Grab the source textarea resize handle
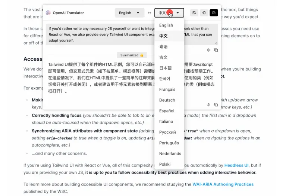286x196 pixels. [x=216, y=43]
